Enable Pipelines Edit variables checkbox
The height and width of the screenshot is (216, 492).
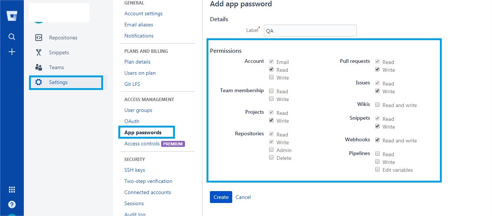378,170
